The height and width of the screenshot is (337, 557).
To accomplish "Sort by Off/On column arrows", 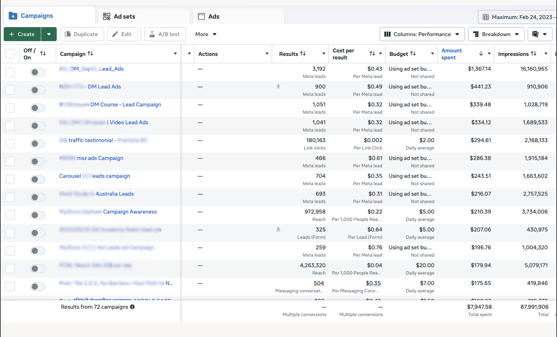I will 43,53.
